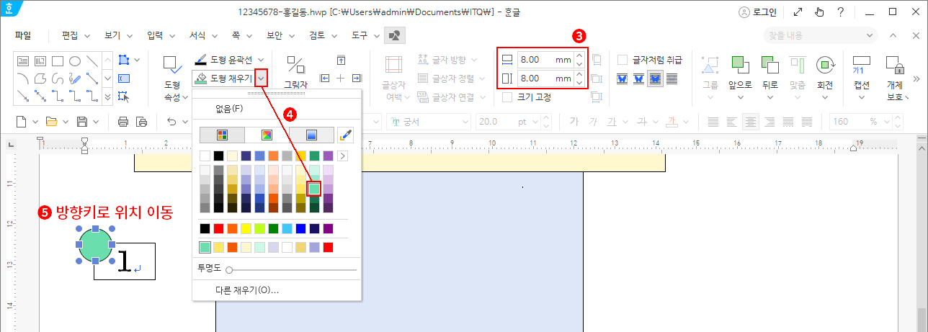Select the first text wrap option

623,78
